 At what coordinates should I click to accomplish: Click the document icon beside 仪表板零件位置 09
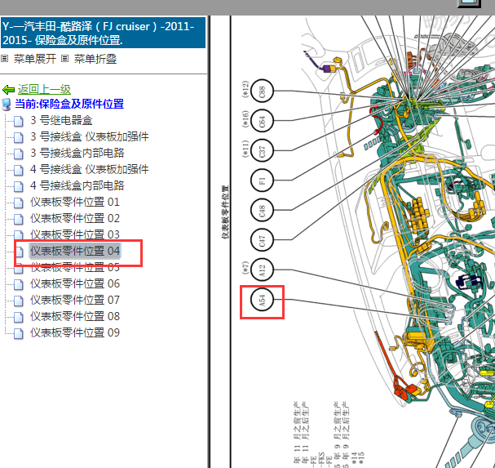pyautogui.click(x=19, y=333)
